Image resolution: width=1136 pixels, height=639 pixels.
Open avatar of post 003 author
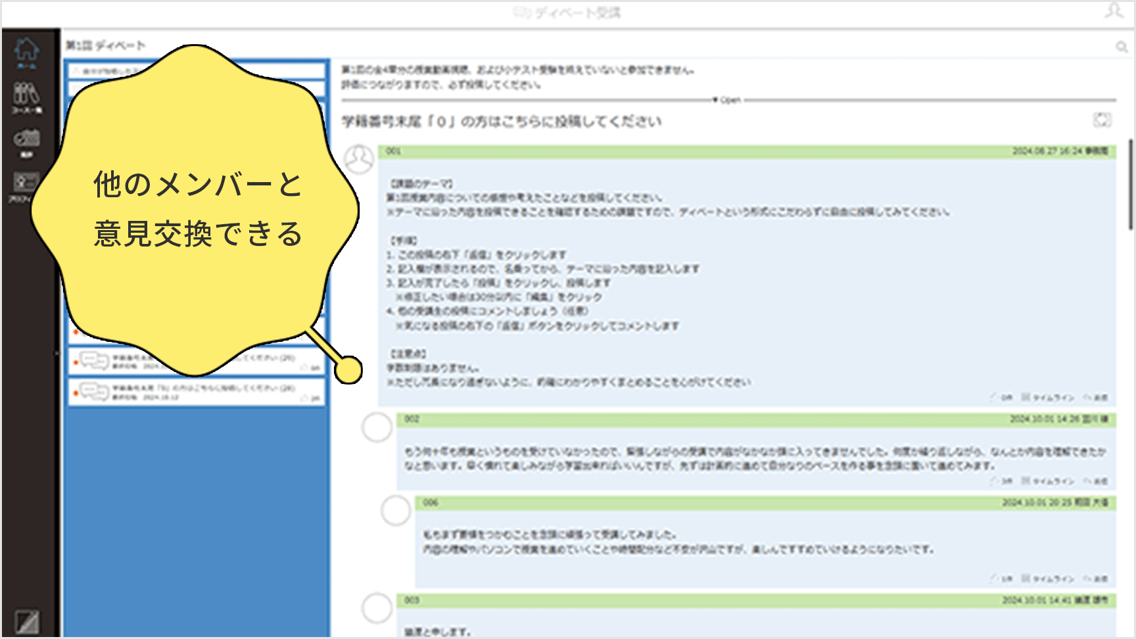(377, 608)
